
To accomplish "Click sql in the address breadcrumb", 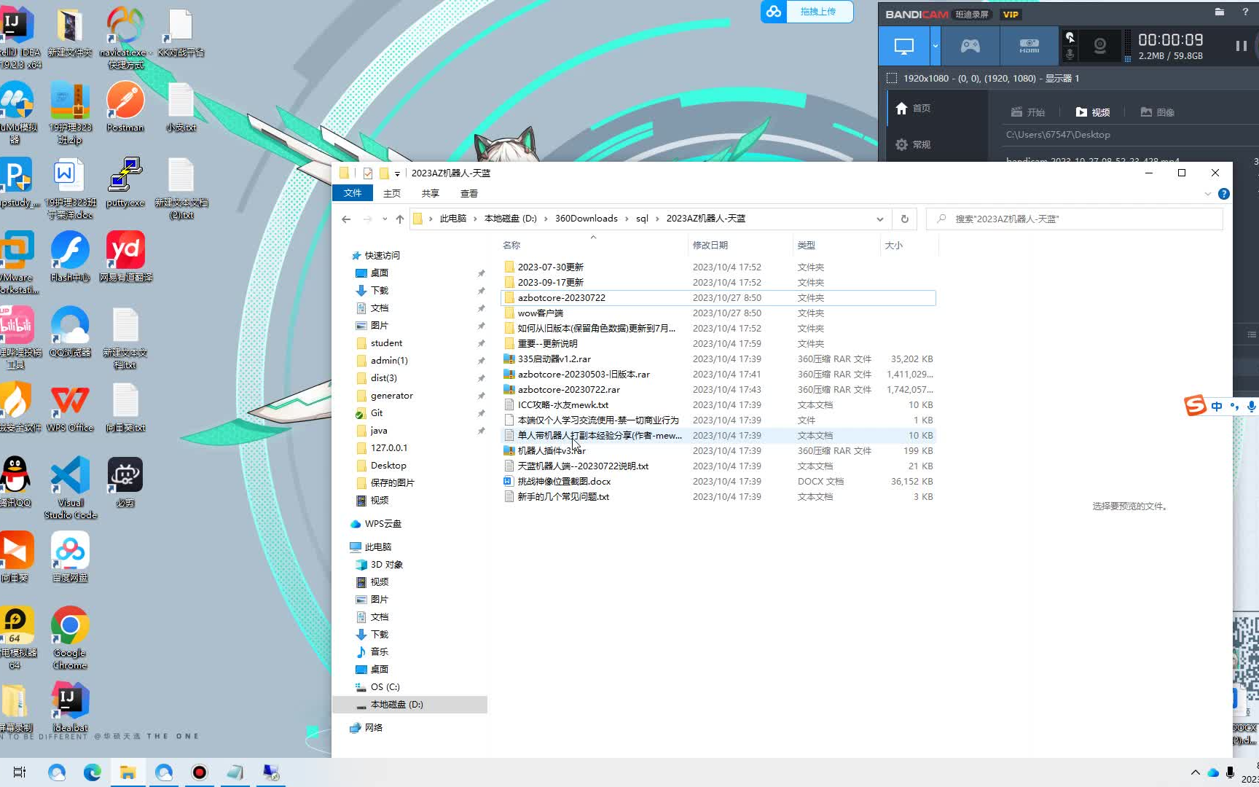I will (642, 219).
